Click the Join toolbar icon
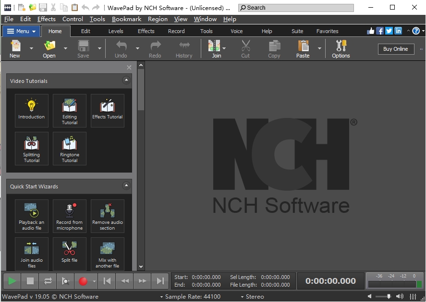This screenshot has width=426, height=302. coord(214,48)
